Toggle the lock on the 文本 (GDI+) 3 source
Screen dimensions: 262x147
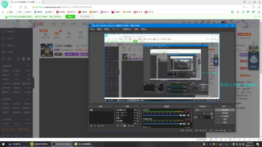(x=137, y=113)
